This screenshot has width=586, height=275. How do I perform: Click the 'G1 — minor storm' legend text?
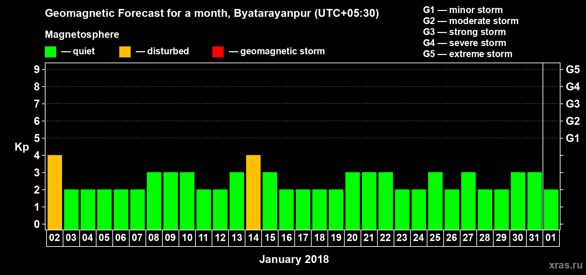click(463, 10)
